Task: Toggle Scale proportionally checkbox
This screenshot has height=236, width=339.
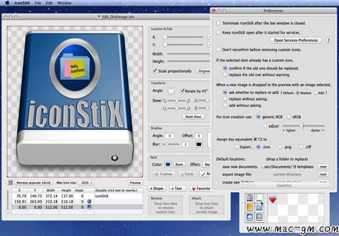Action: point(155,71)
